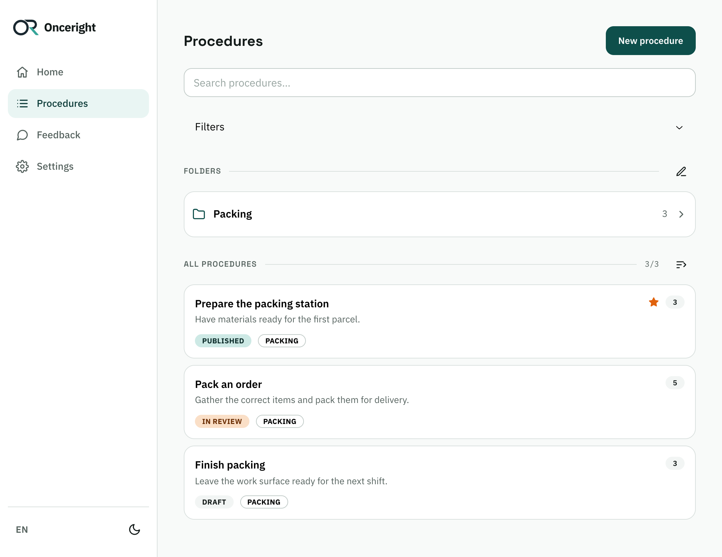Click the Search procedures input field
The height and width of the screenshot is (557, 722).
pyautogui.click(x=439, y=83)
